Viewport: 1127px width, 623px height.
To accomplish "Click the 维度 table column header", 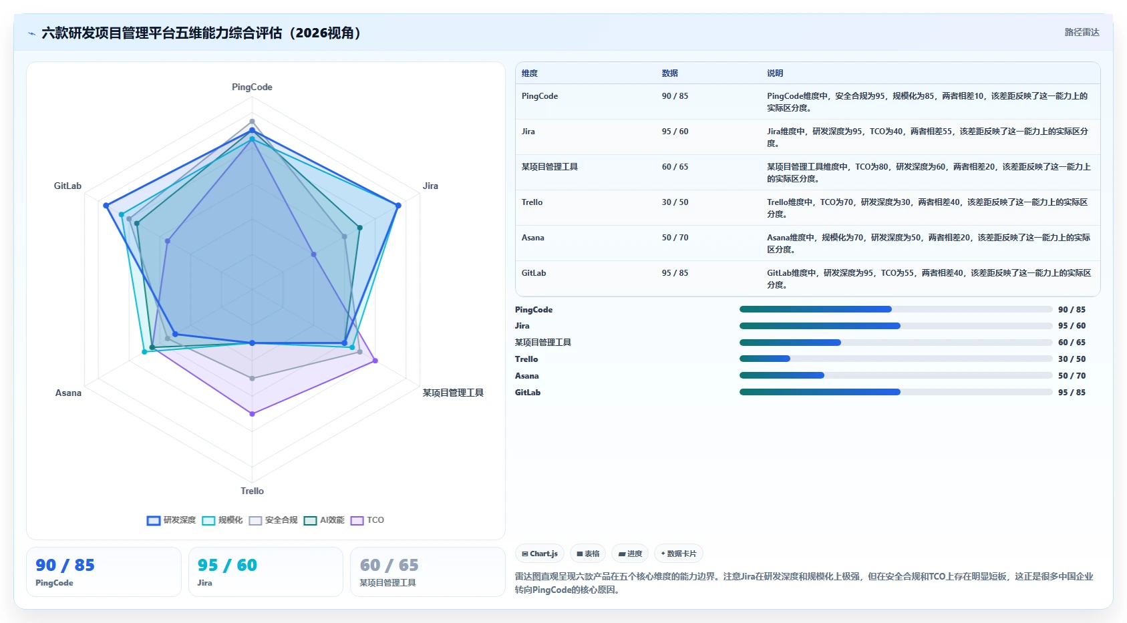I will click(x=530, y=73).
